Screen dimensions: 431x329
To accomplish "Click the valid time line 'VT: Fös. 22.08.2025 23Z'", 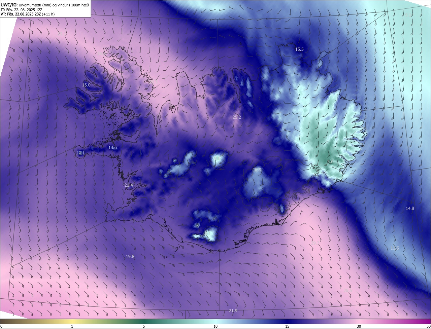I will (x=21, y=14).
